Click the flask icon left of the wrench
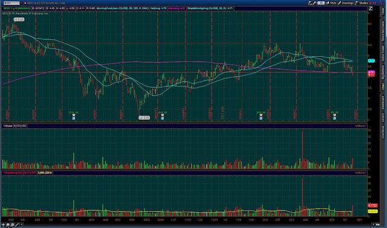The image size is (387, 228). pos(310,3)
